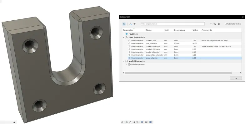Image resolution: width=250 pixels, height=124 pixels.
Task: Select the Pan hand tool in navigation bar
Action: click(x=130, y=122)
